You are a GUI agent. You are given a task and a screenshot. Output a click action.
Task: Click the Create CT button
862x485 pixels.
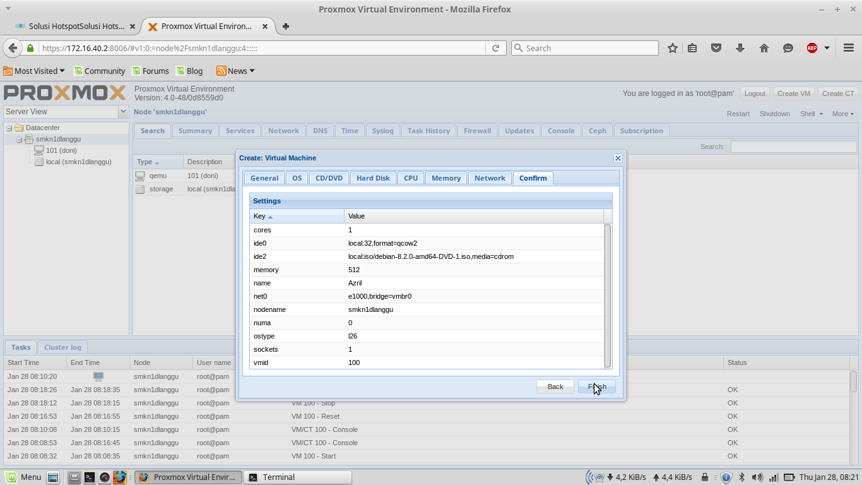point(838,93)
